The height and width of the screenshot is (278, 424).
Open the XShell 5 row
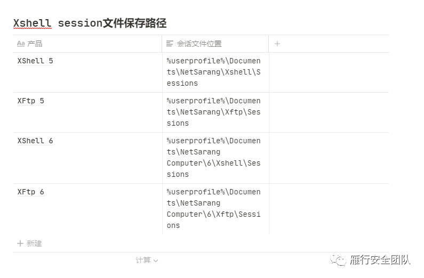(x=35, y=61)
